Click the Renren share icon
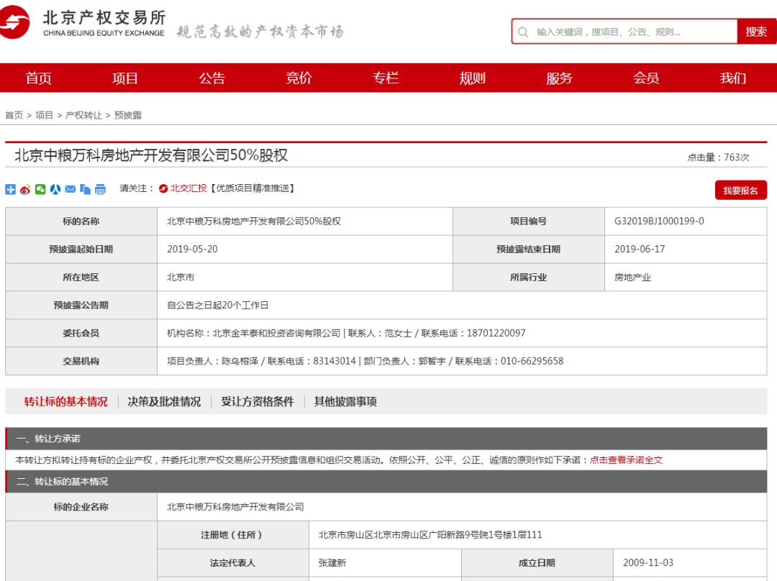The height and width of the screenshot is (581, 777). [x=55, y=189]
